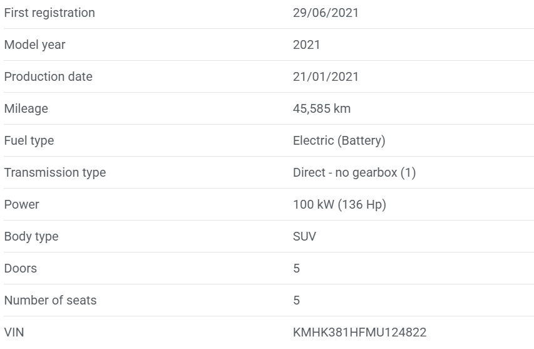Click the First registration label
Viewport: 534px width, 349px height.
49,13
